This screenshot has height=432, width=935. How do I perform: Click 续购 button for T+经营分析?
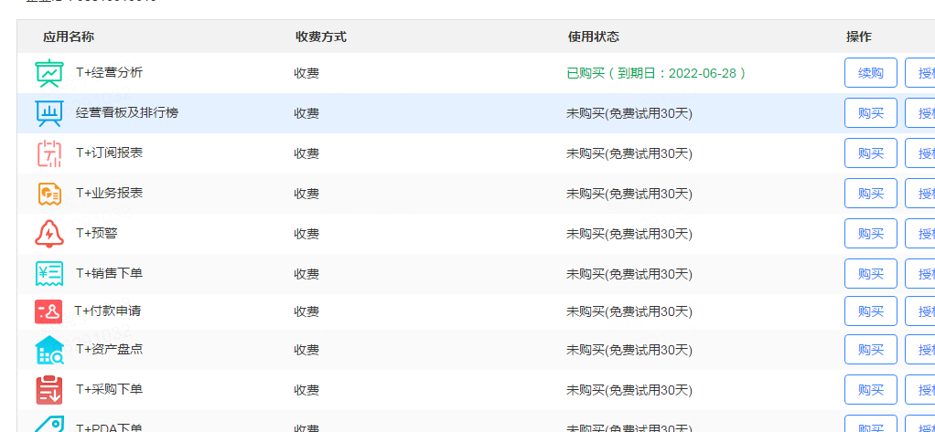click(x=871, y=73)
